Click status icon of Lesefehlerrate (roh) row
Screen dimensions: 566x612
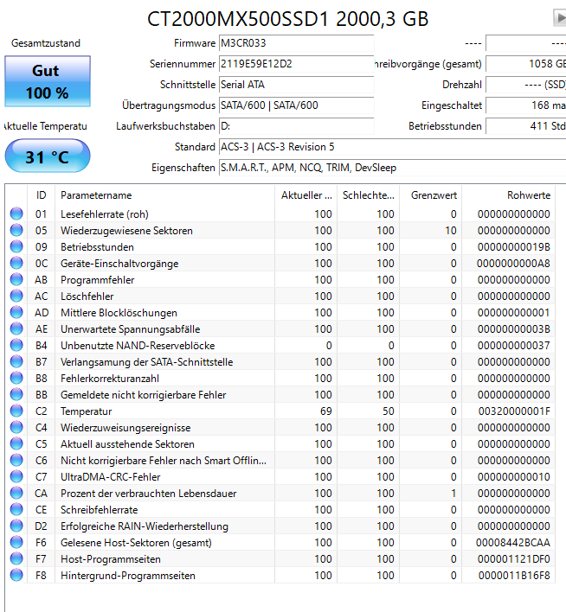(16, 214)
